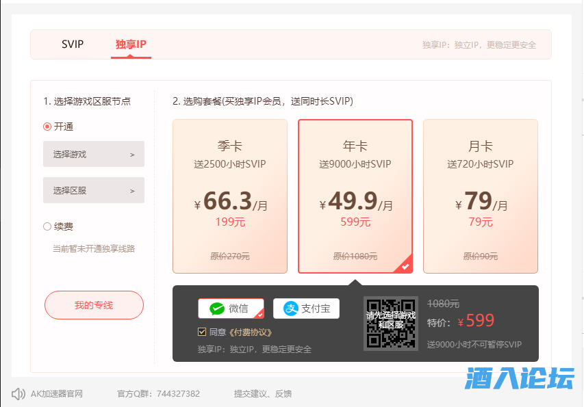This screenshot has width=584, height=407.
Task: Switch to the 独享IP tab
Action: coord(131,44)
